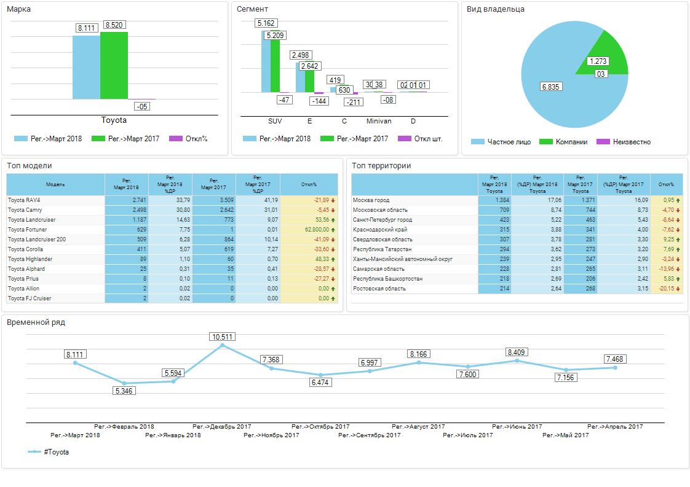The width and height of the screenshot is (690, 487).
Task: Click the red down arrow for Ростовская область
Action: coord(678,289)
